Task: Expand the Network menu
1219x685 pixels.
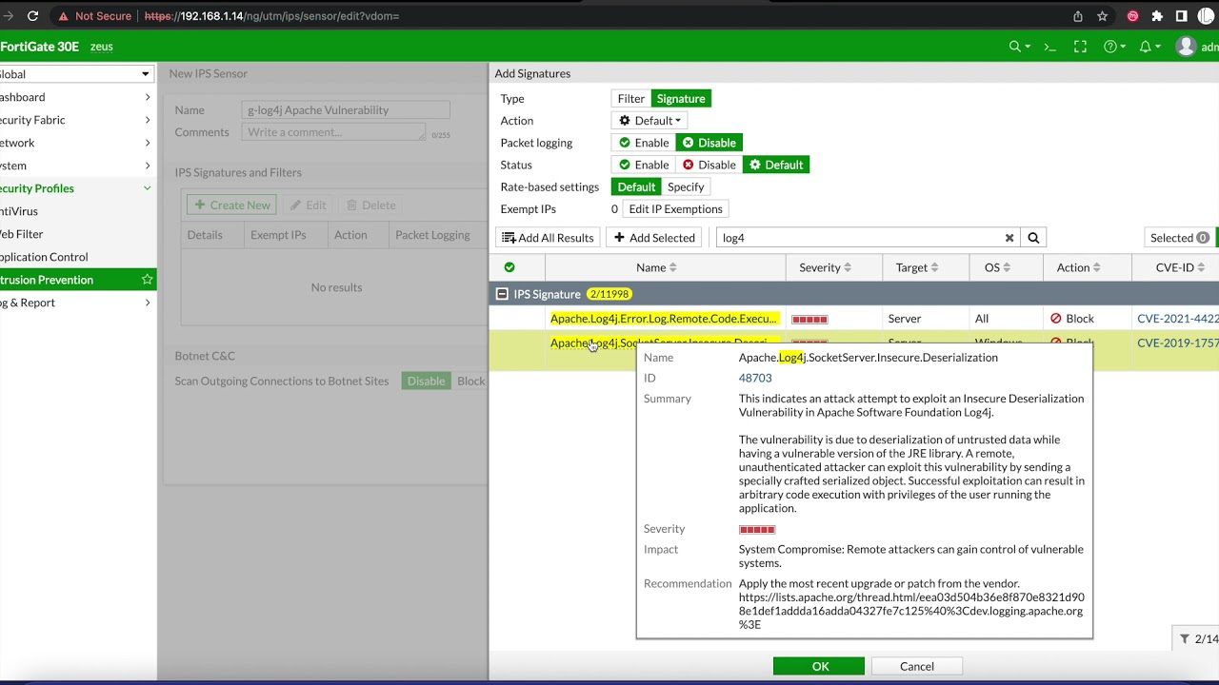Action: [148, 143]
